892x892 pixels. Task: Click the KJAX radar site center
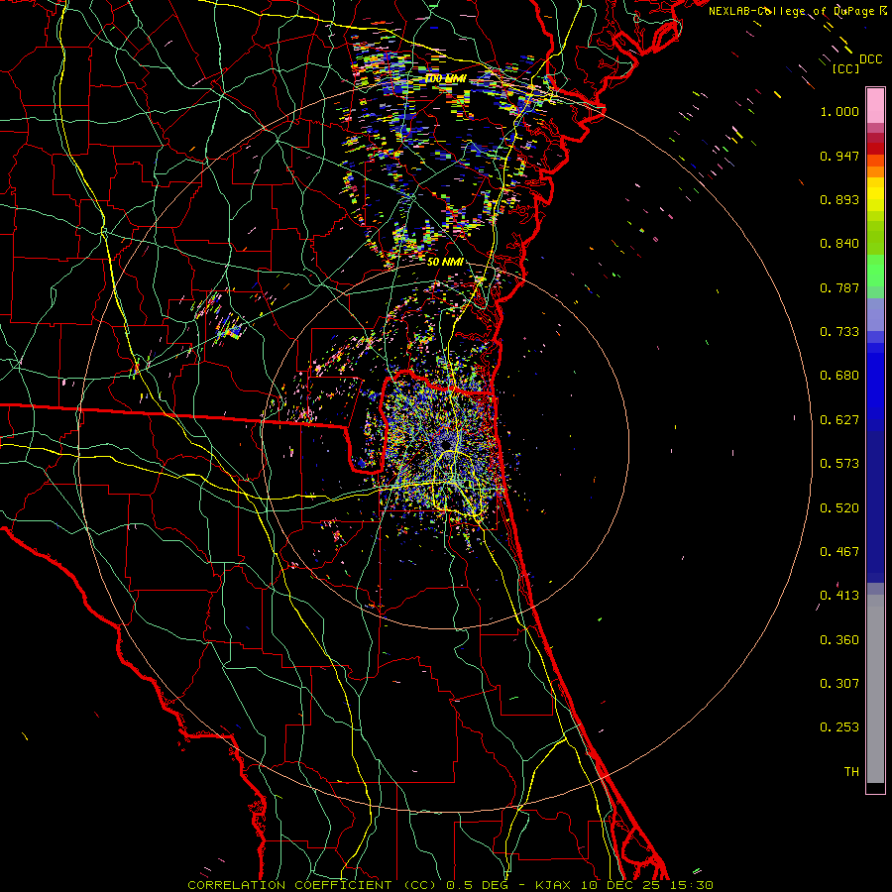pyautogui.click(x=445, y=443)
